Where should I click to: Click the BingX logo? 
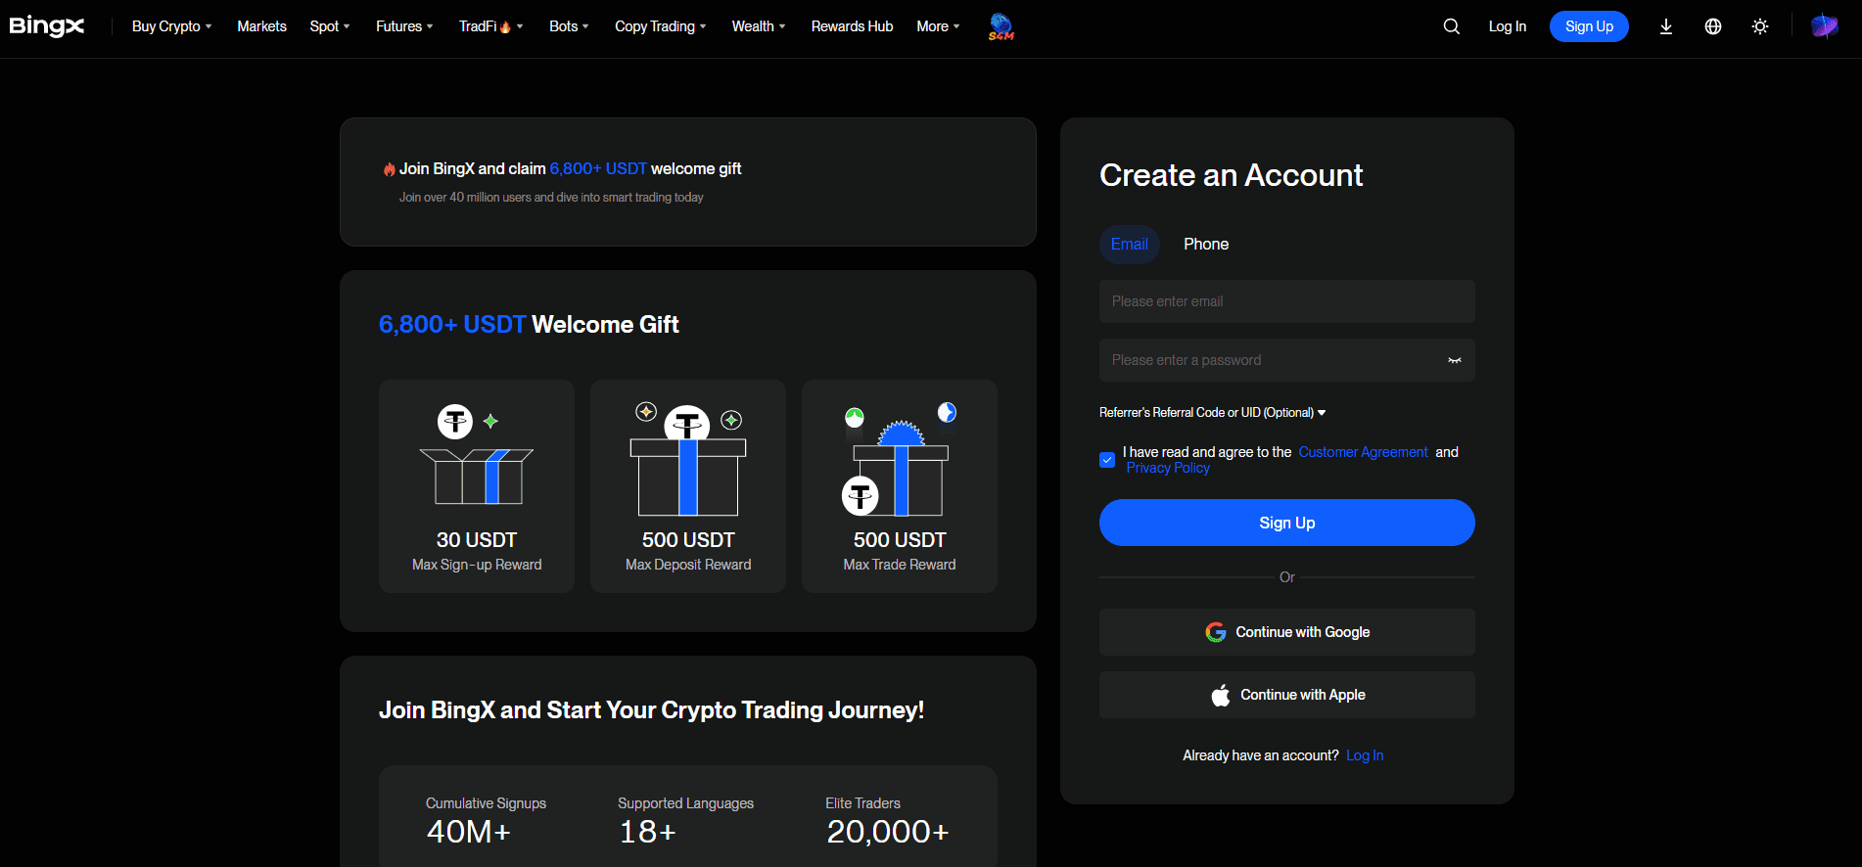[x=47, y=26]
